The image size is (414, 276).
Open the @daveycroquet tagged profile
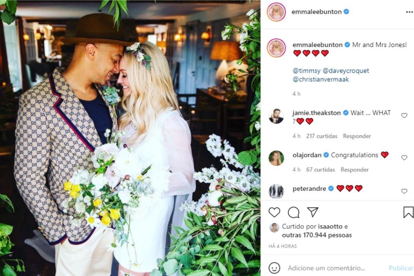pyautogui.click(x=346, y=71)
